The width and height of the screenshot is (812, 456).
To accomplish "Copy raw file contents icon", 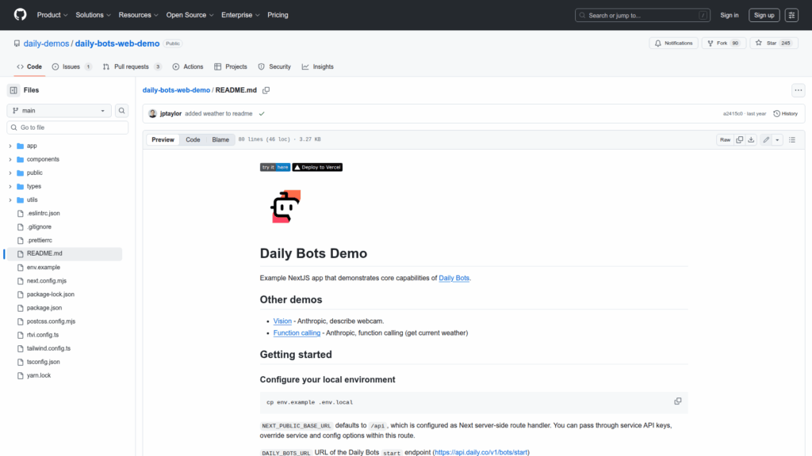I will coord(739,139).
